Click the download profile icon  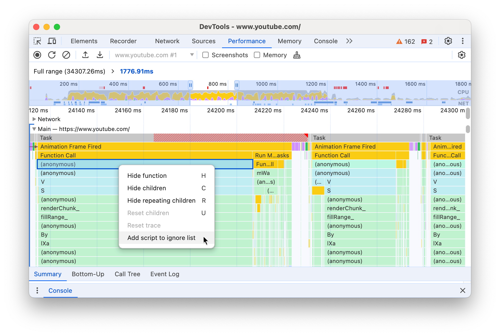(x=99, y=55)
